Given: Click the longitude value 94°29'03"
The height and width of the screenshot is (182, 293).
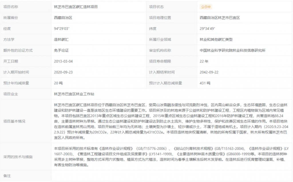Looking at the screenshot, I should [62, 29].
